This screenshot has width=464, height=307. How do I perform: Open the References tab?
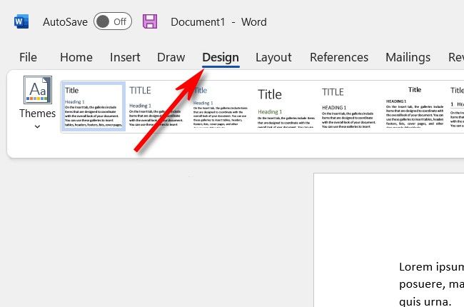(339, 57)
